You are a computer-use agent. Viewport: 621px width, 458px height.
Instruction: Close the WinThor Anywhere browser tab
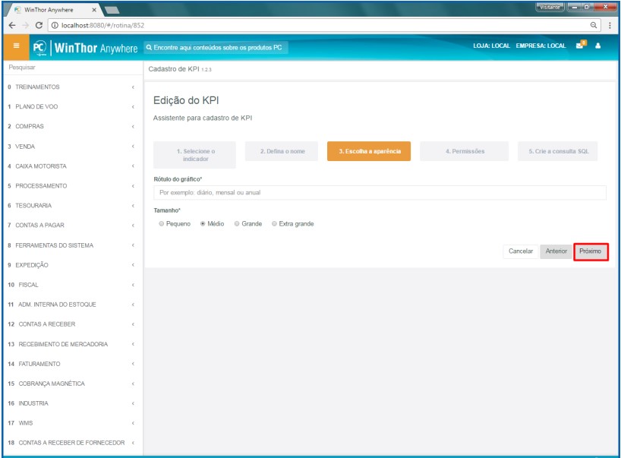tap(94, 10)
